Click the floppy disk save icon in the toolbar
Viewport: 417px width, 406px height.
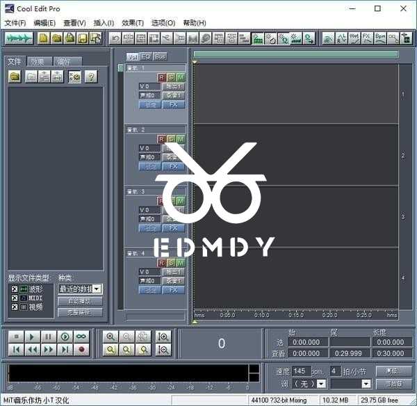point(83,38)
